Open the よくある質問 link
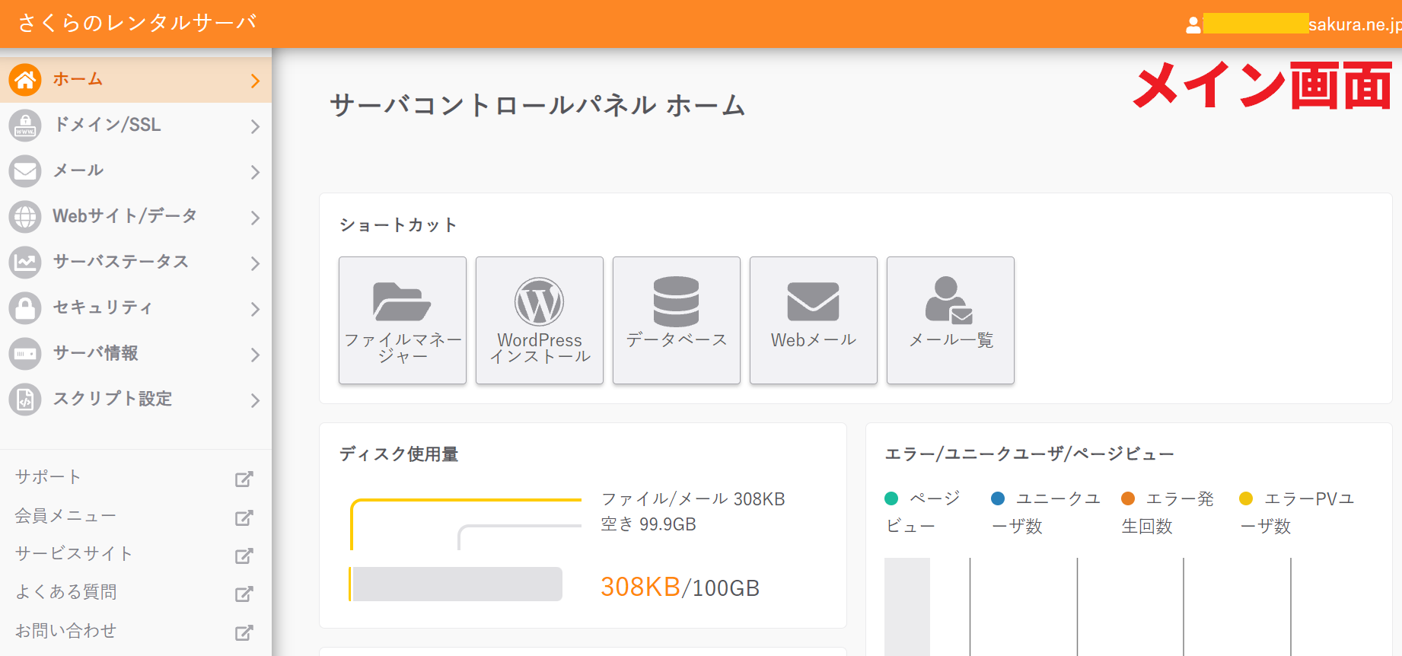This screenshot has width=1402, height=656. tap(66, 592)
